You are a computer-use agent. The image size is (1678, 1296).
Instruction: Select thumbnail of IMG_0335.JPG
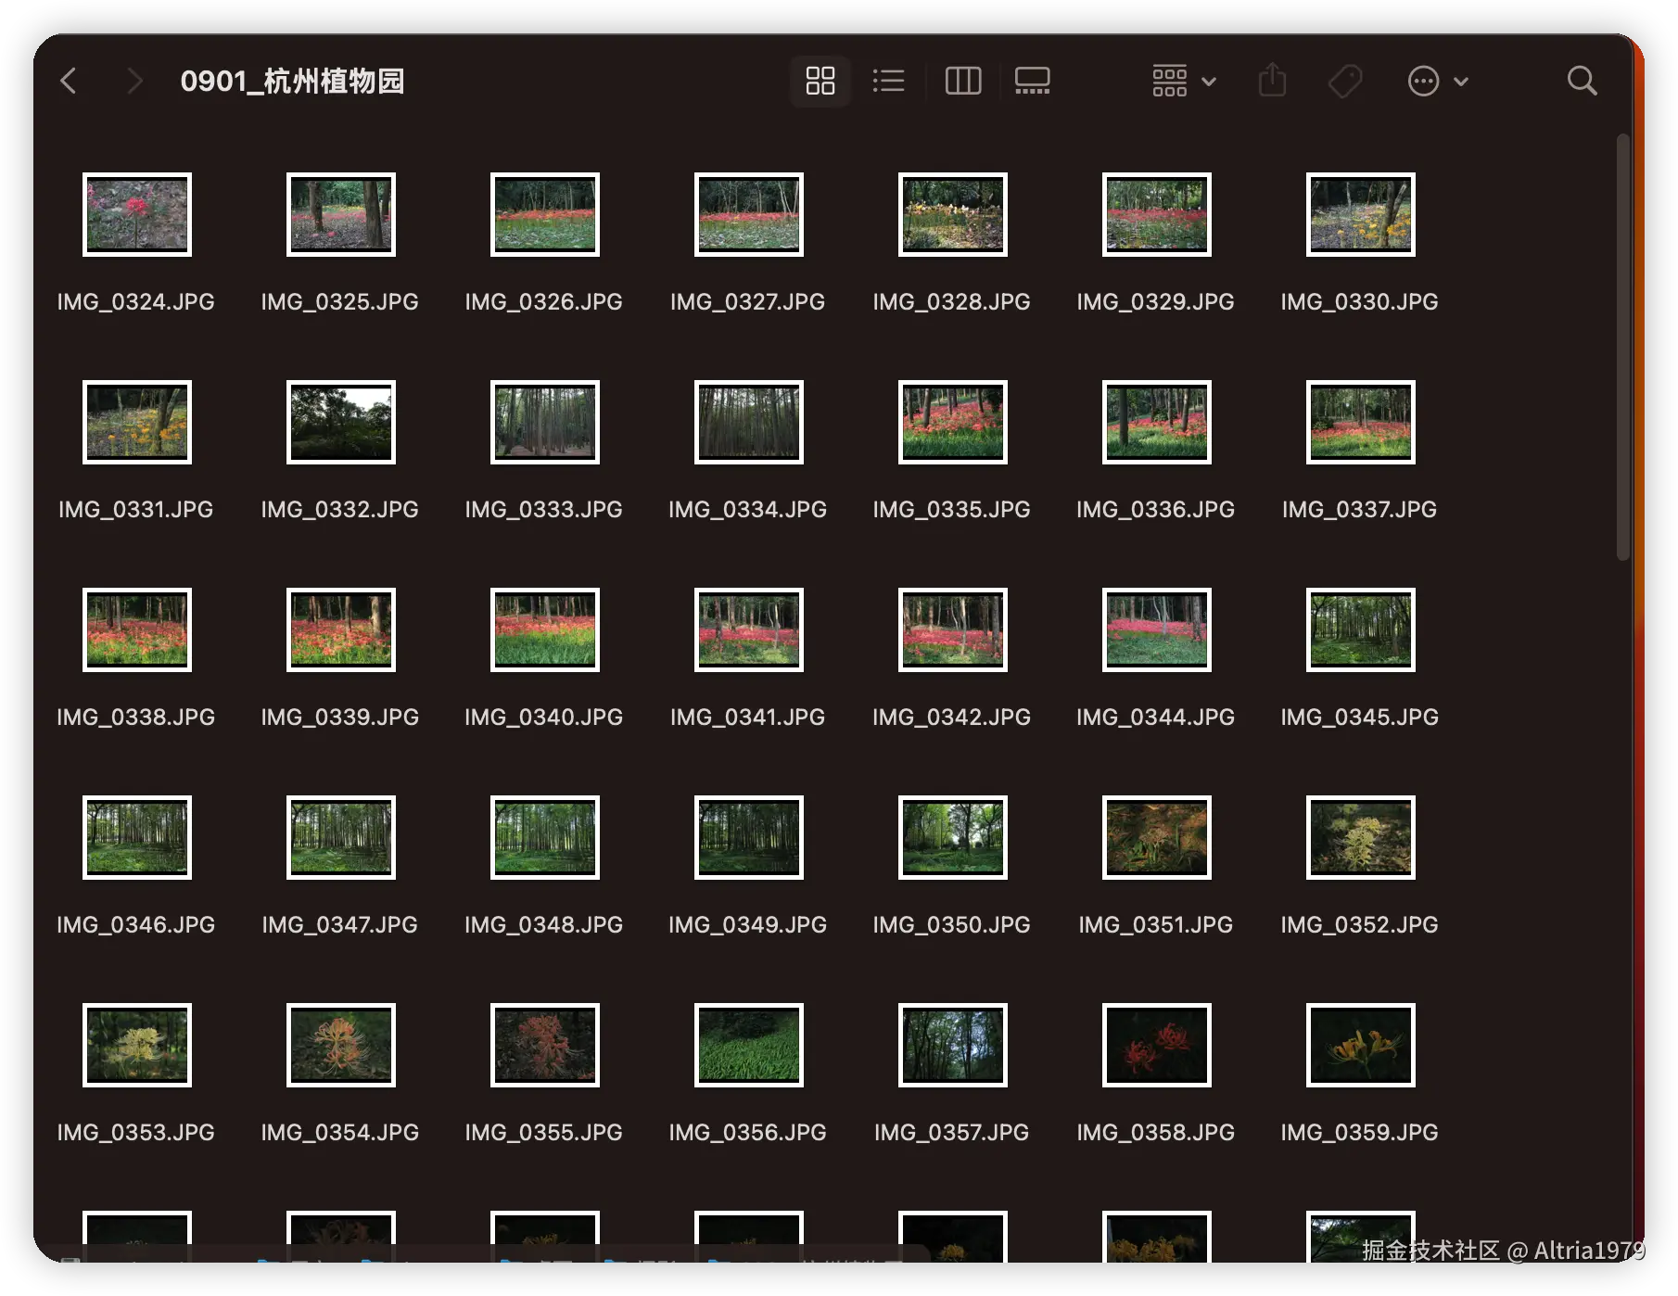(x=953, y=422)
